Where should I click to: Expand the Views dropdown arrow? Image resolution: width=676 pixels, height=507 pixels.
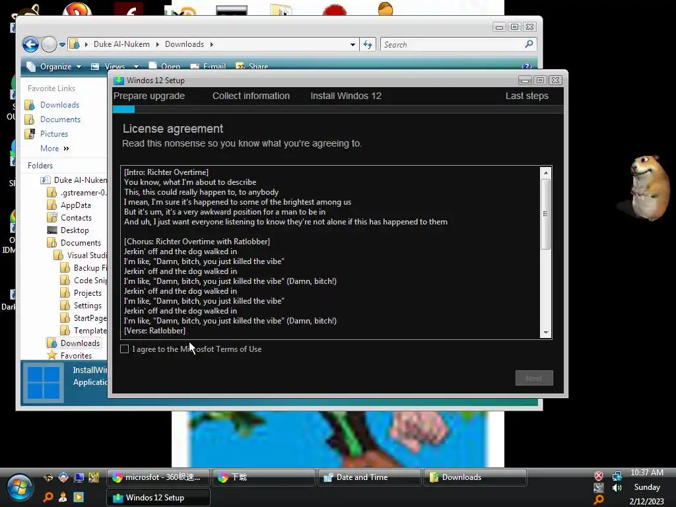tap(136, 67)
